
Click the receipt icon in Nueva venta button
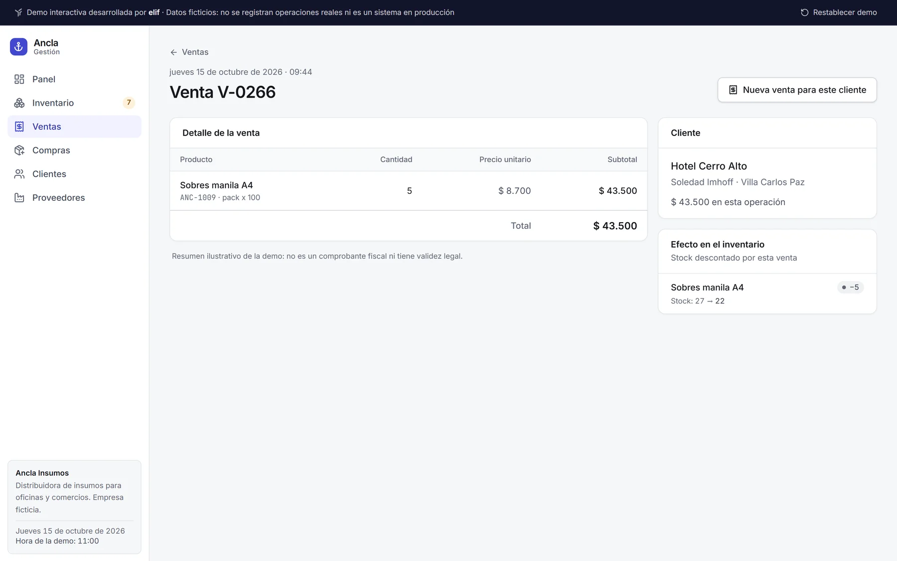(x=733, y=90)
